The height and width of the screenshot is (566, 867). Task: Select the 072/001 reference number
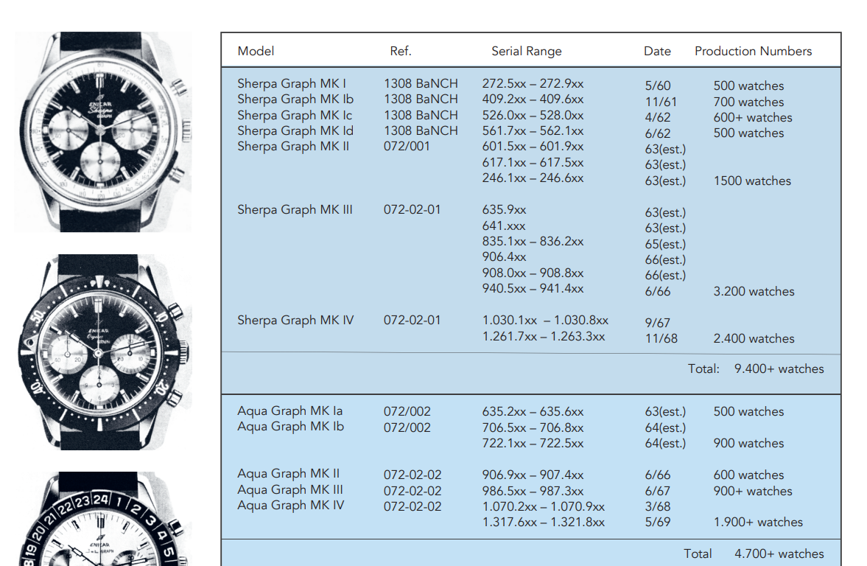tap(407, 146)
